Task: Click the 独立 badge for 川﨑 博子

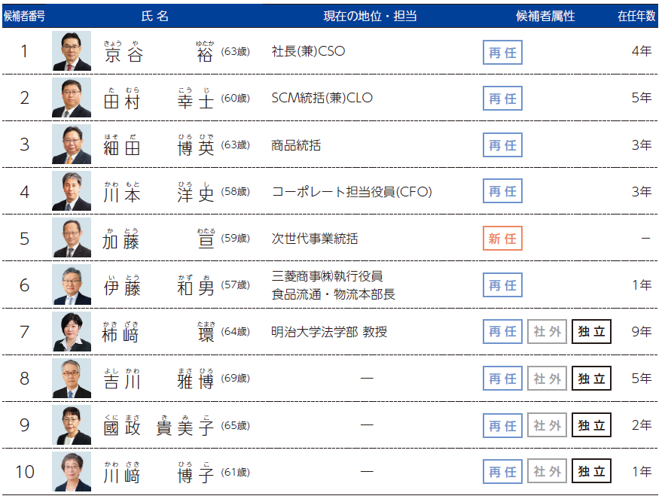Action: (591, 472)
